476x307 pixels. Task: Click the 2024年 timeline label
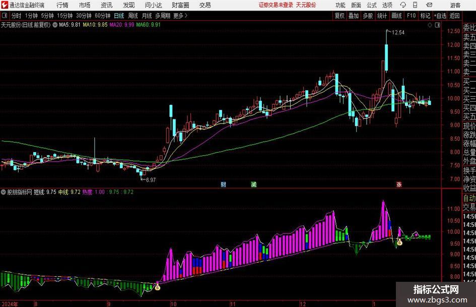(10, 303)
